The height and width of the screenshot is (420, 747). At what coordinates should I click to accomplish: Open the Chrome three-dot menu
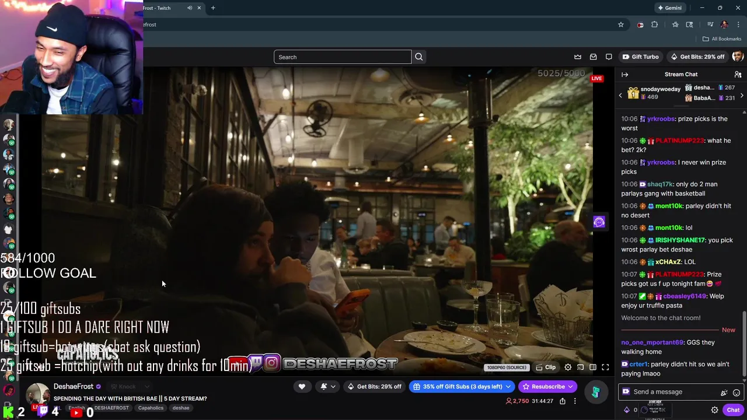pyautogui.click(x=738, y=24)
